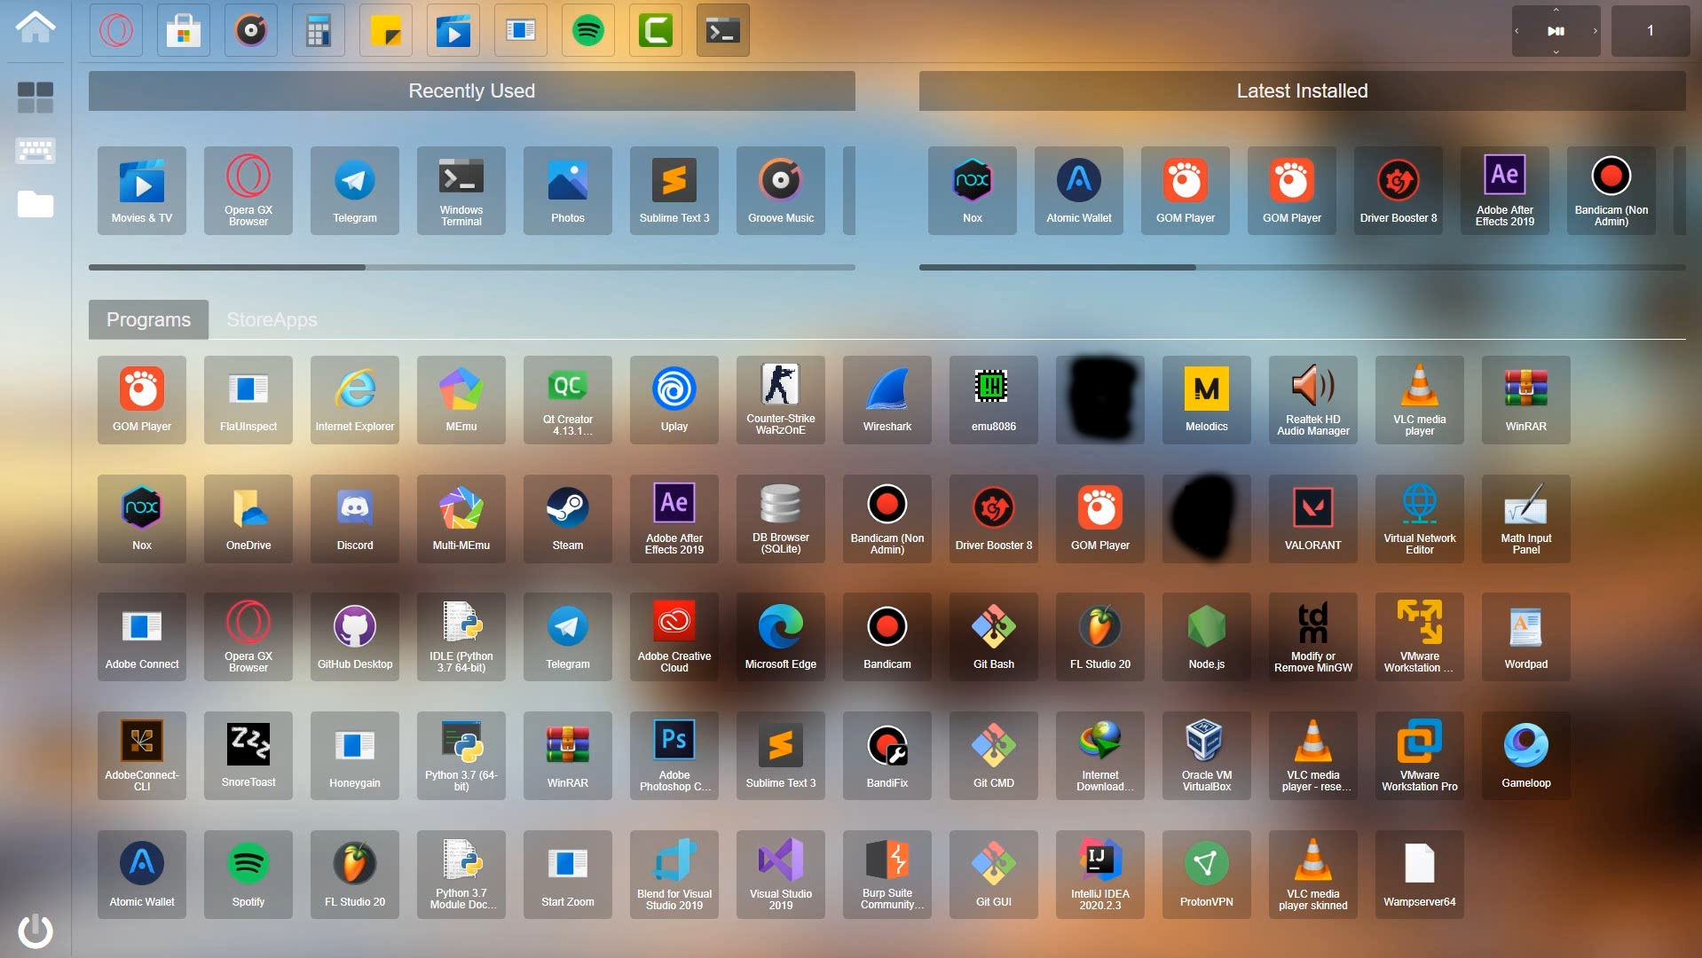The width and height of the screenshot is (1702, 958).
Task: Launch Node.js
Action: (x=1207, y=637)
